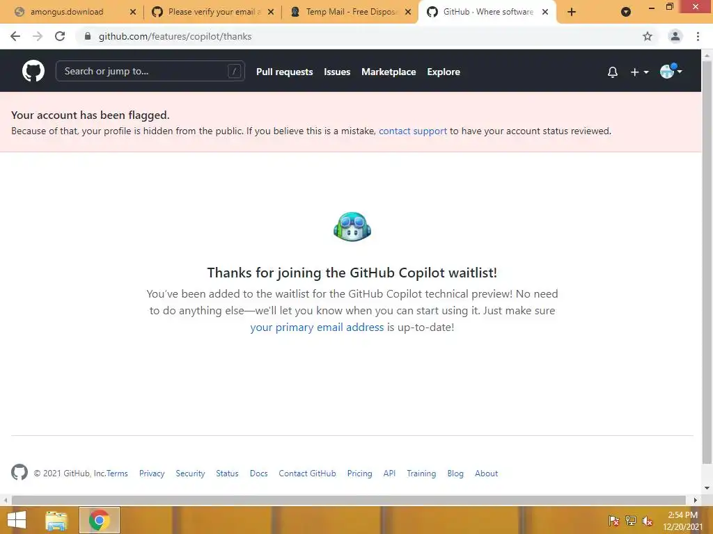Open the tab search dropdown button
The width and height of the screenshot is (713, 534).
point(626,12)
